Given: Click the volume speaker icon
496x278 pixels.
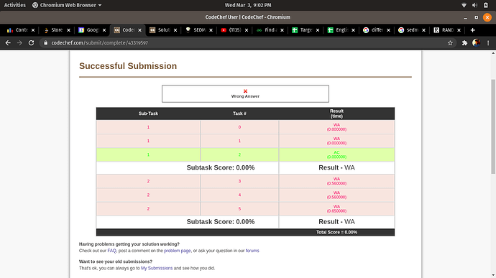Looking at the screenshot, I should pos(474,5).
